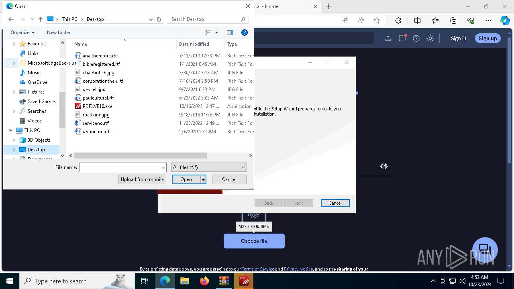The width and height of the screenshot is (514, 289).
Task: Expand the 3D Objects node
Action: (14, 140)
